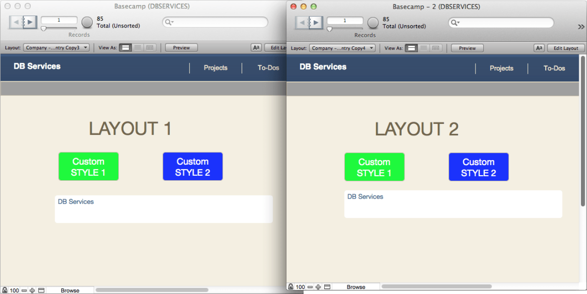Click vertical scrollbar in Basecamp - 2 window
Screen dimensions: 587x294
(583, 131)
